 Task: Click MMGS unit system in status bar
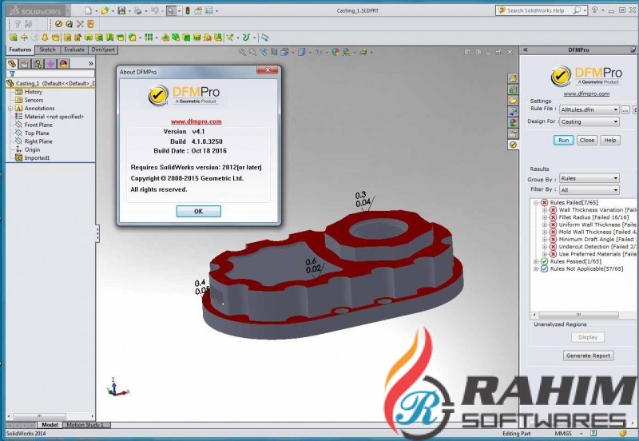coord(563,434)
